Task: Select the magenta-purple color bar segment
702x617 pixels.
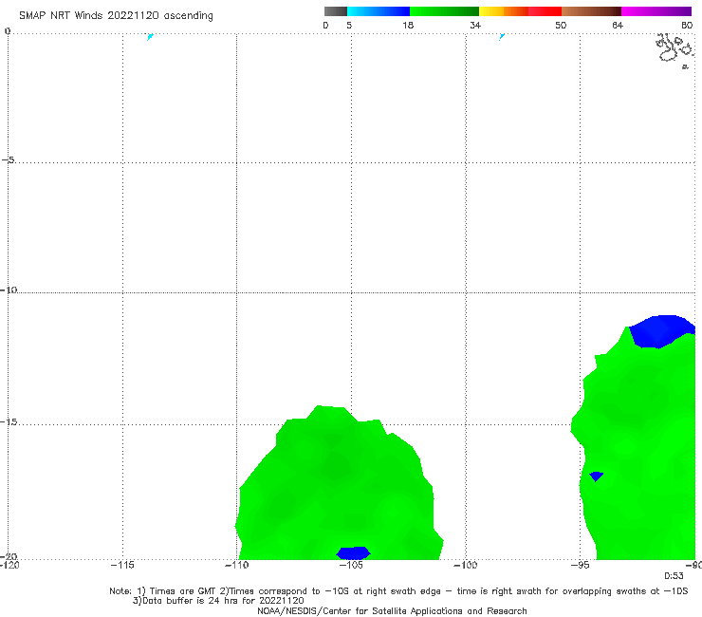Action: coord(656,11)
